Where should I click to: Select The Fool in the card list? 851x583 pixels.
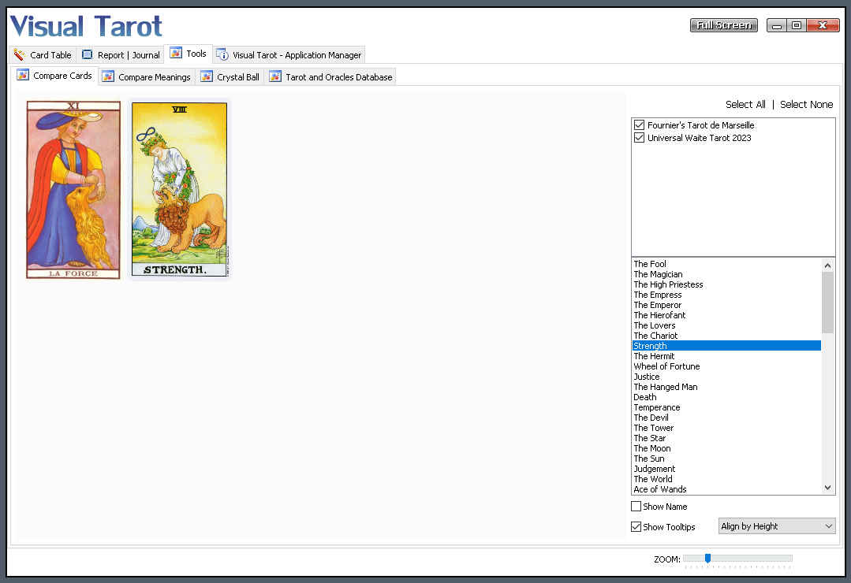click(x=726, y=264)
